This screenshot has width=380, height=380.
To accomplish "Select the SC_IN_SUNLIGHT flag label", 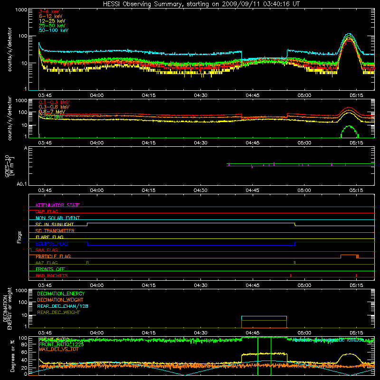I will pos(55,224).
